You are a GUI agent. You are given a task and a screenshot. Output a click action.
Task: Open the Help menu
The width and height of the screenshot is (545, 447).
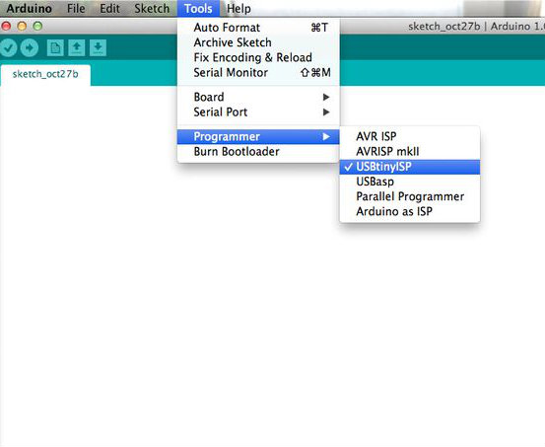point(238,8)
